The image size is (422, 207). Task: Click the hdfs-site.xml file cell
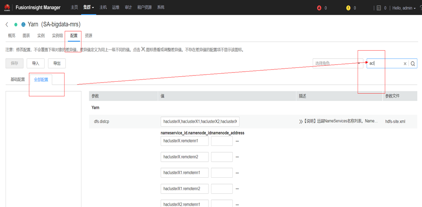click(395, 122)
